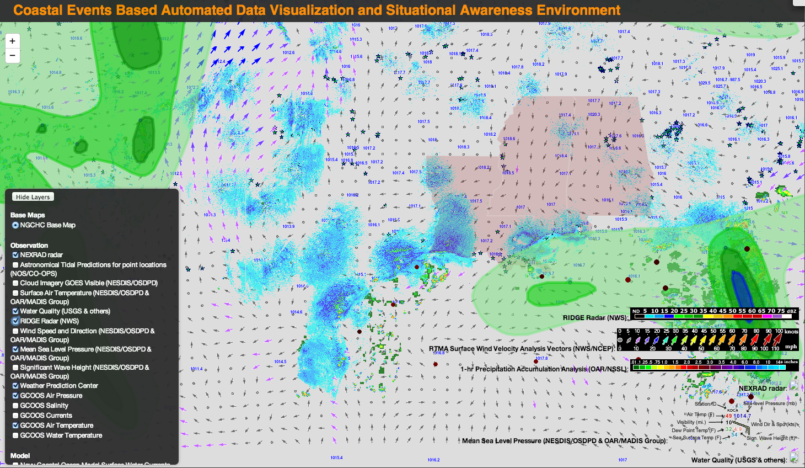Click the Model section heading
Screen dimensions: 805x468
[20, 456]
